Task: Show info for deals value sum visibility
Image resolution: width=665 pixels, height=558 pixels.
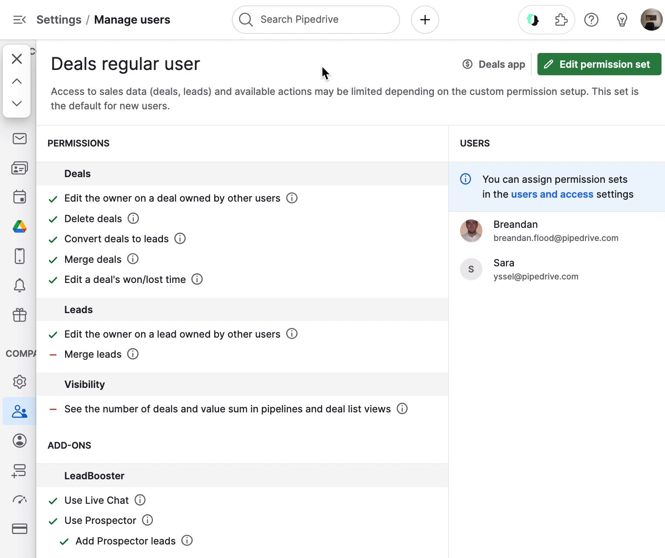Action: [x=402, y=408]
